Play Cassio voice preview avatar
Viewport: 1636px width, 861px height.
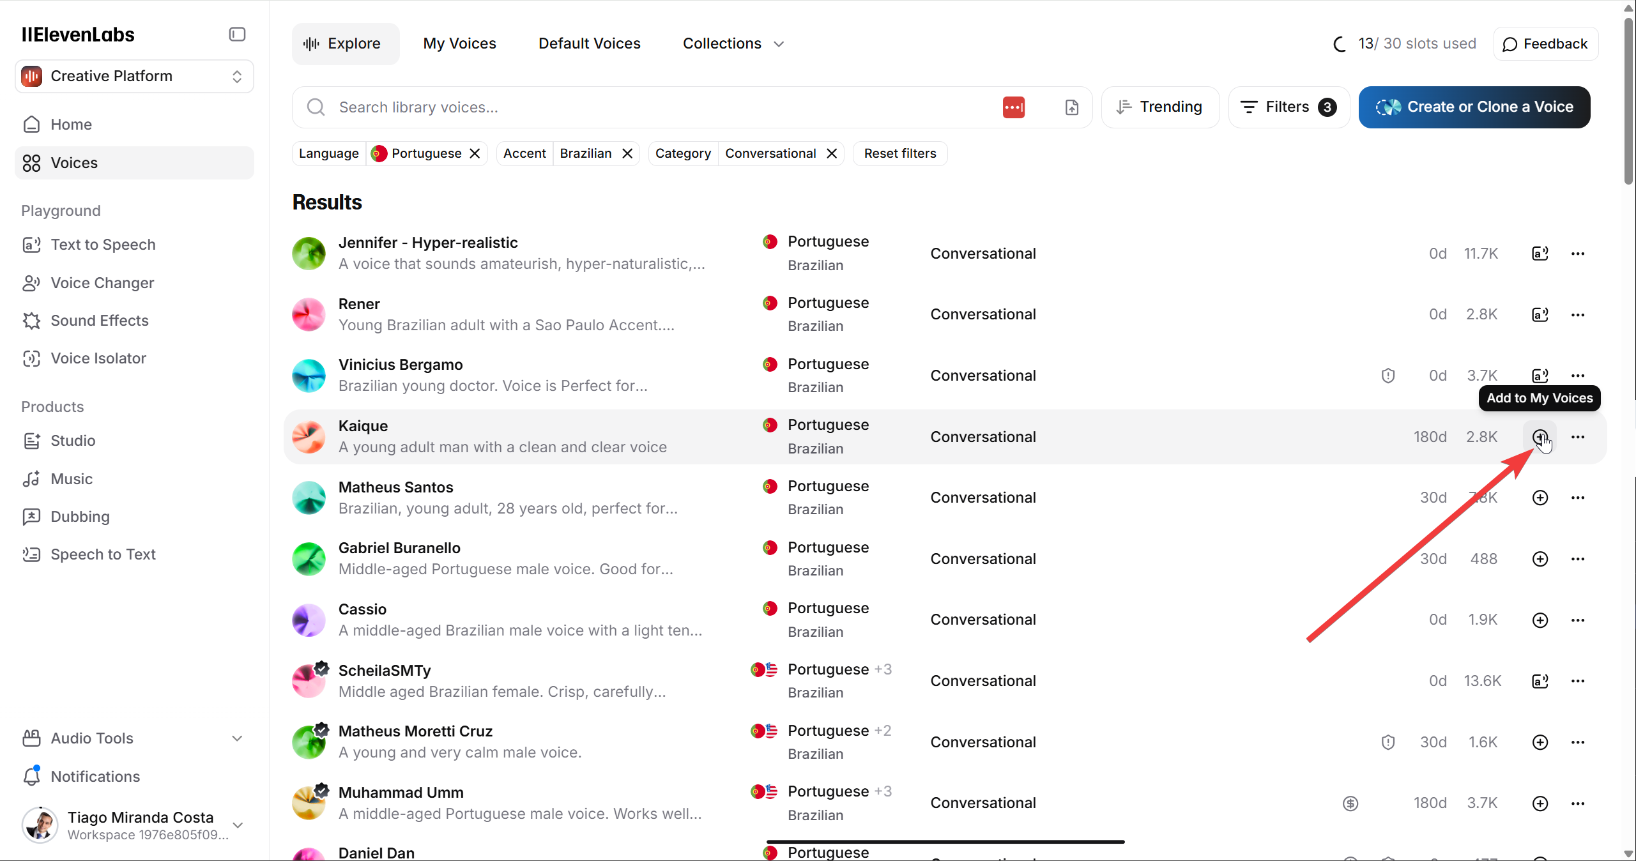click(309, 620)
